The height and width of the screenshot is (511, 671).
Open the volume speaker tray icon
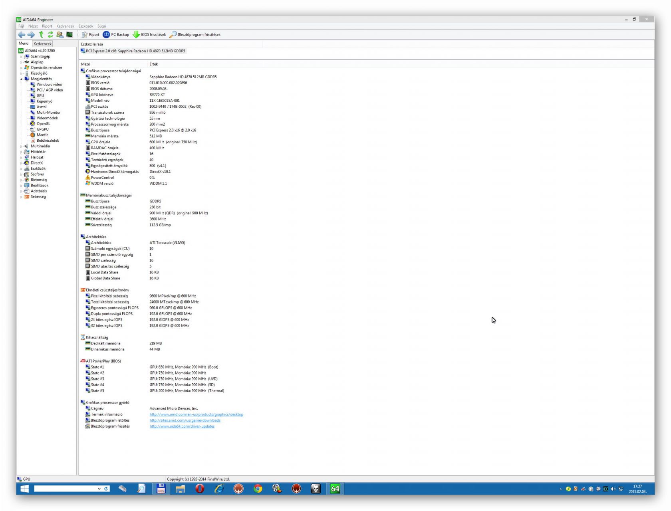[613, 489]
